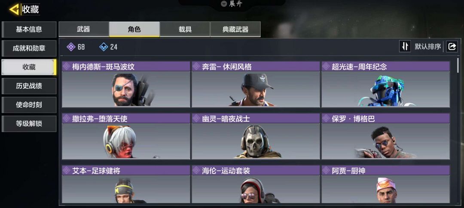The width and height of the screenshot is (464, 208).
Task: Click the purple epic rarity count icon
Action: (x=71, y=47)
